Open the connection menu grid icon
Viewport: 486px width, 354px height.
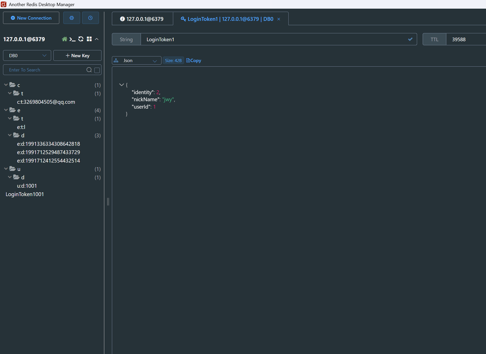click(x=89, y=39)
